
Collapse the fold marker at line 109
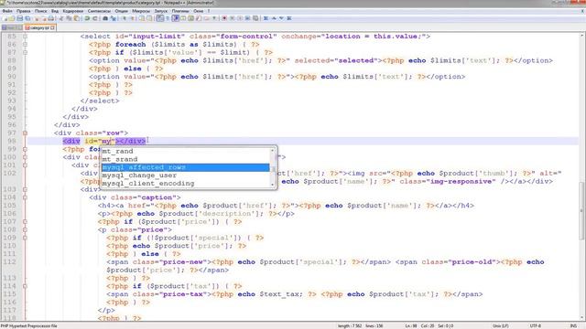click(25, 238)
